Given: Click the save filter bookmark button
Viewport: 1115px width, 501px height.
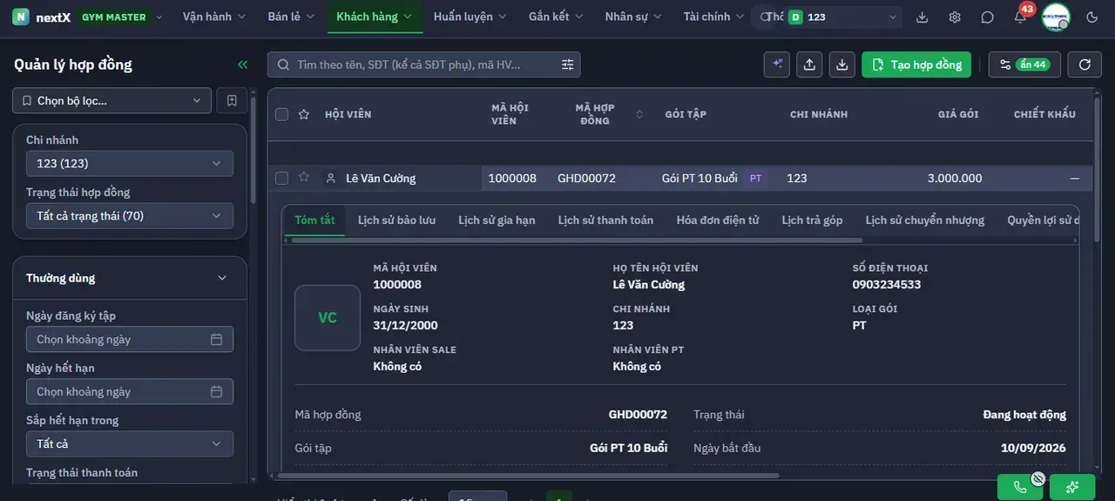Looking at the screenshot, I should pyautogui.click(x=232, y=100).
